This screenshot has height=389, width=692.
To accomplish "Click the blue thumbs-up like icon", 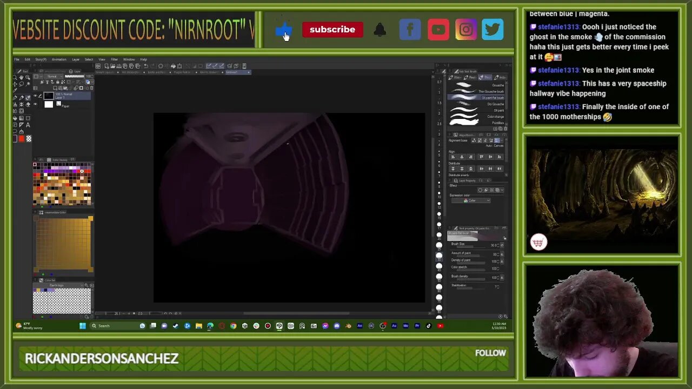I will 284,30.
